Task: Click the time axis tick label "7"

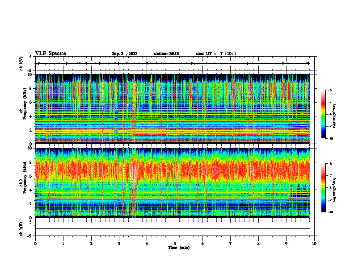Action: (231, 244)
